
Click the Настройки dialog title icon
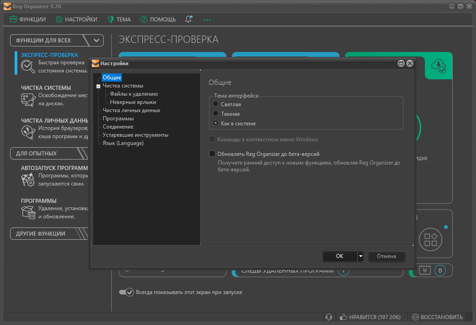[x=95, y=63]
